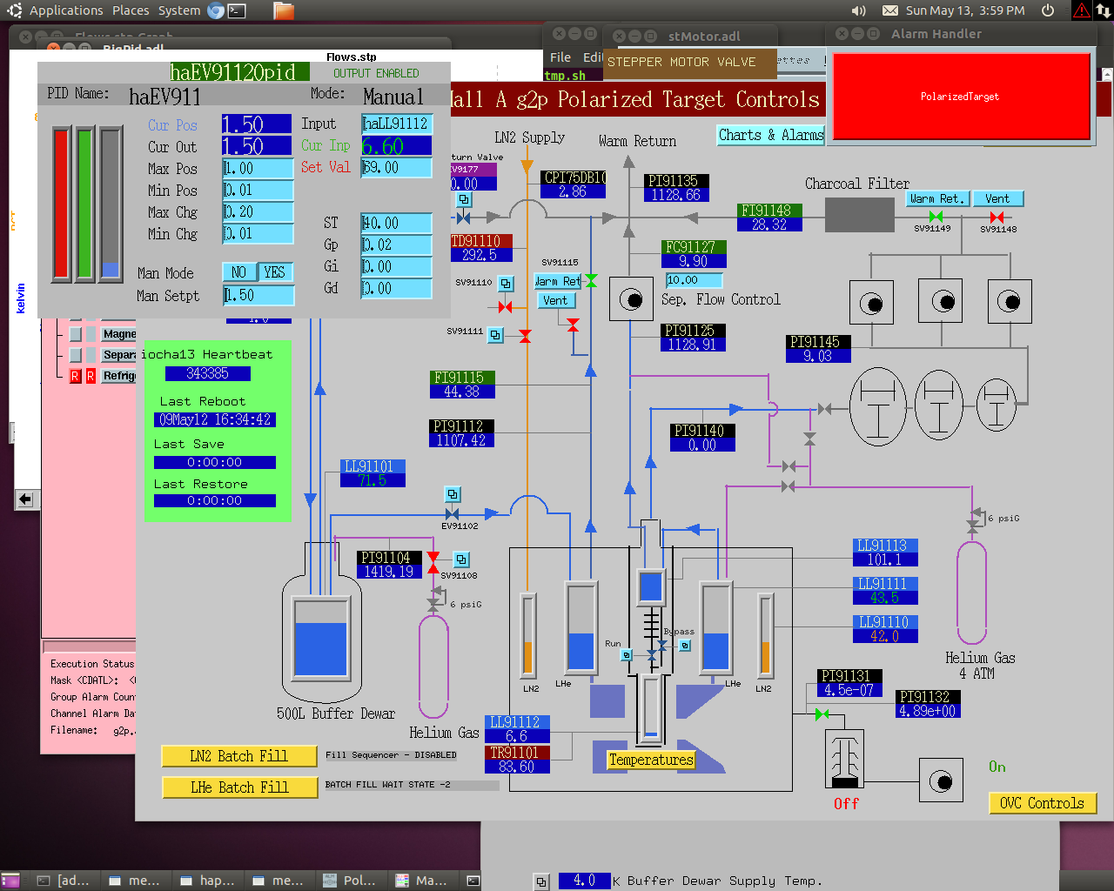Viewport: 1114px width, 891px height.
Task: Click the Vent button beside Warm Ret.
Action: [x=997, y=198]
